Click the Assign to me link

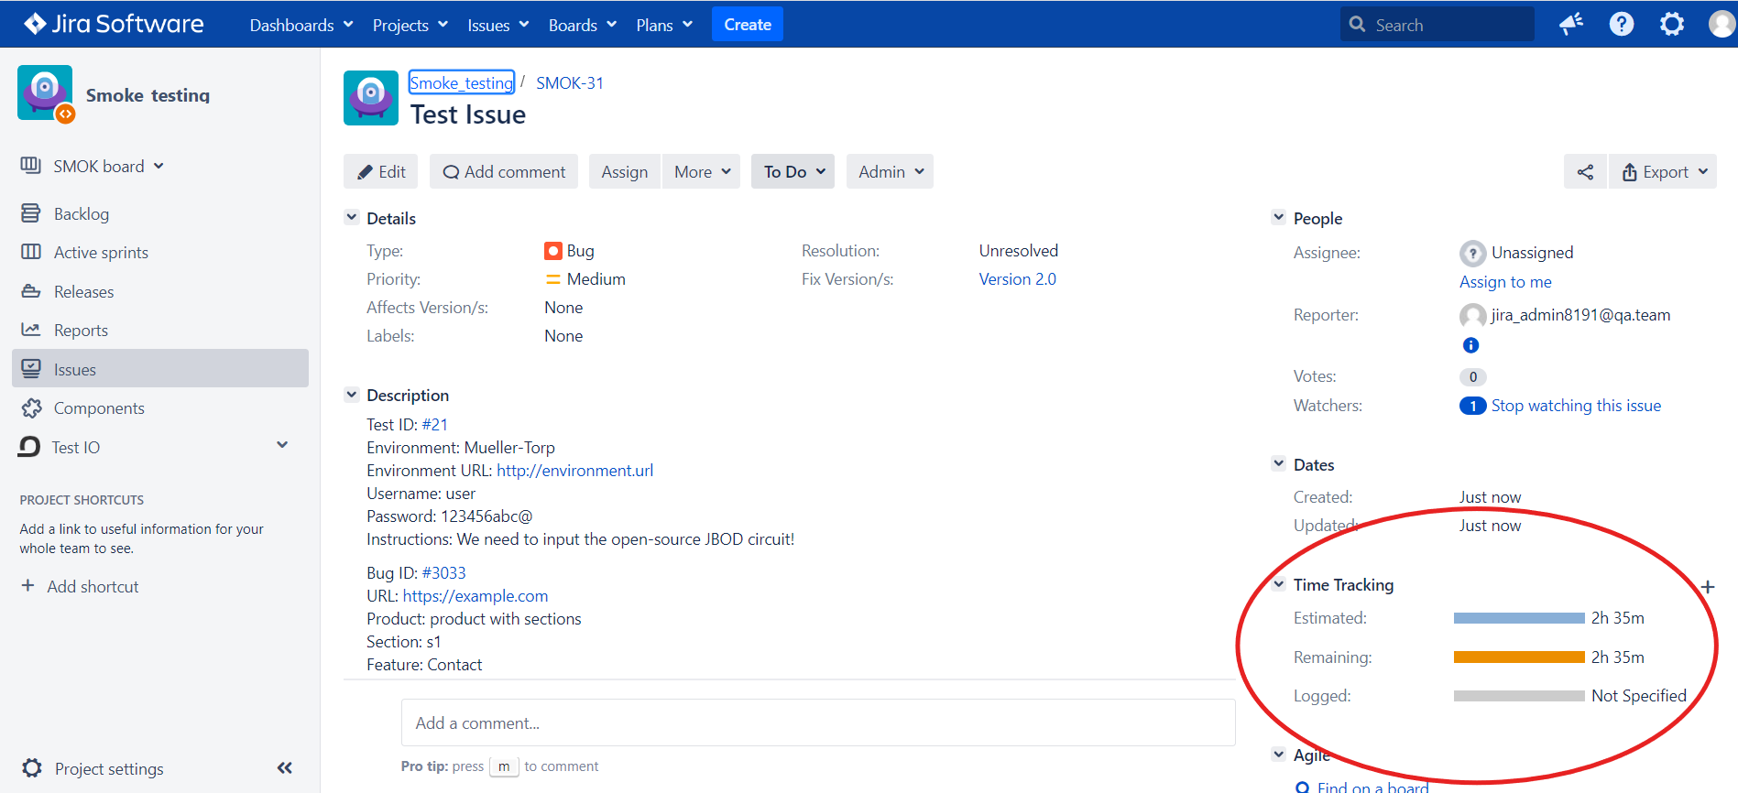point(1505,282)
